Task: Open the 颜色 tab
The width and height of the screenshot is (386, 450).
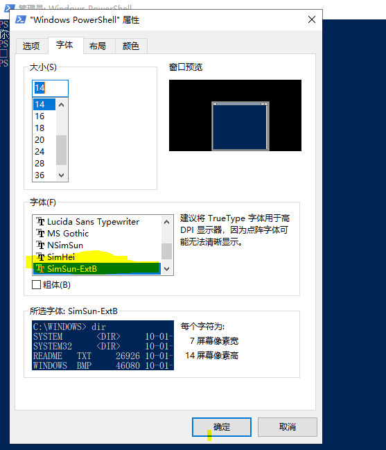Action: coord(131,46)
